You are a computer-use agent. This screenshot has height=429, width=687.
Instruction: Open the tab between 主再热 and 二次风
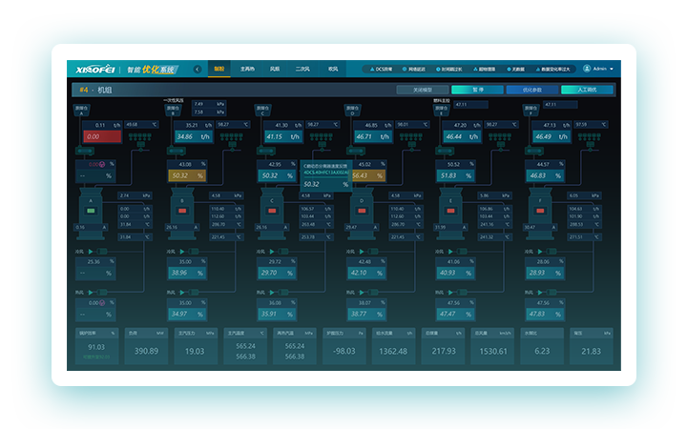(x=275, y=69)
